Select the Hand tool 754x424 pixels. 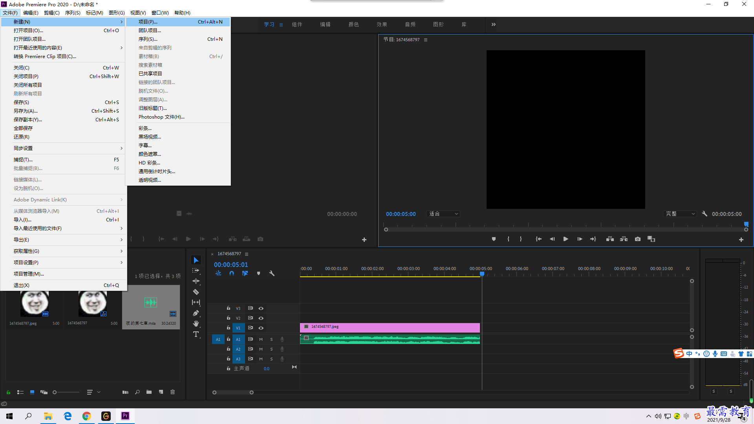coord(196,323)
